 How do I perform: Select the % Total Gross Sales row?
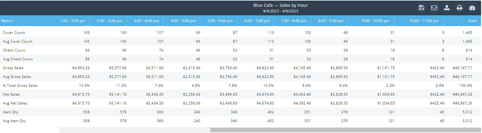pyautogui.click(x=20, y=86)
